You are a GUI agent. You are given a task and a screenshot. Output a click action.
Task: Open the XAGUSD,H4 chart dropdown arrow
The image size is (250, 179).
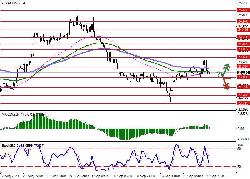[x=3, y=3]
